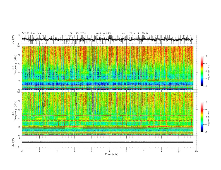Select the date "Oct. 30, 2024"
Screen dimensions: 221x170
tap(78, 33)
